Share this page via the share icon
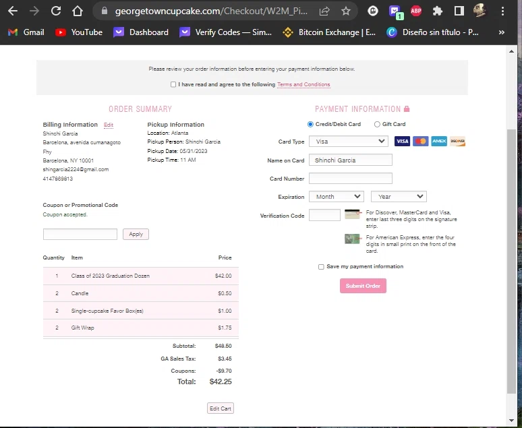The width and height of the screenshot is (522, 428). [x=324, y=11]
